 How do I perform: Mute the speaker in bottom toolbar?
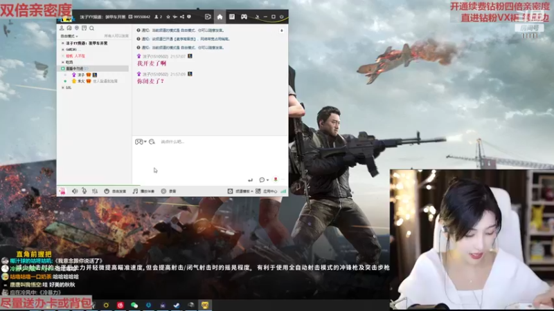[x=75, y=191]
